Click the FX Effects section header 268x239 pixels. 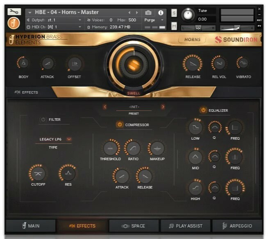pos(26,92)
